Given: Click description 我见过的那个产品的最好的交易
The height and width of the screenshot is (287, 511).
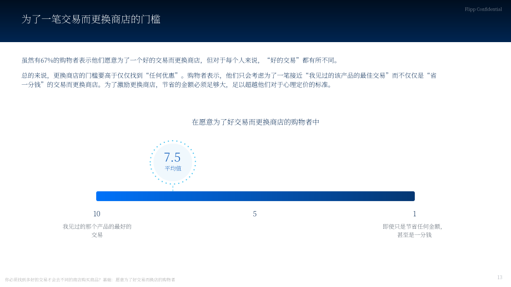Looking at the screenshot, I should (97, 230).
